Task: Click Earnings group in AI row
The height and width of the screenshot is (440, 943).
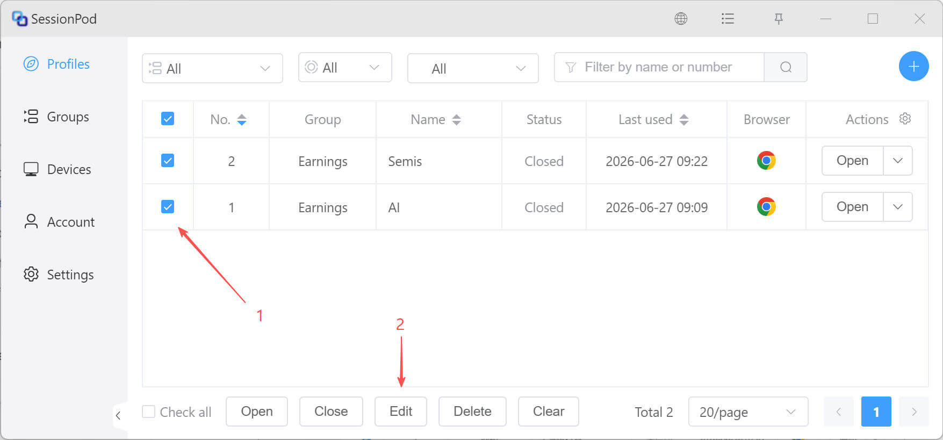Action: coord(323,207)
